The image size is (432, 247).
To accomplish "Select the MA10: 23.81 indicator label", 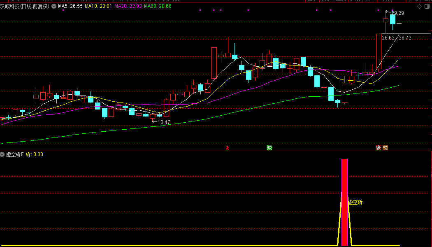I will tap(98, 6).
